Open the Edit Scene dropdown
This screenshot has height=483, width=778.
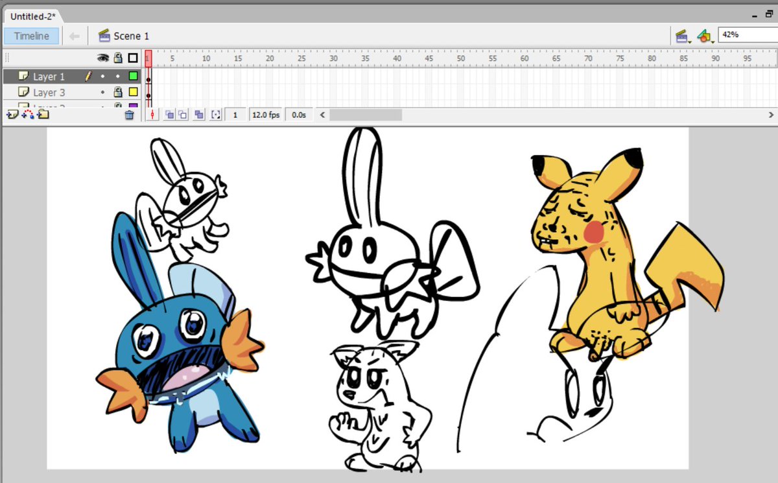(x=682, y=36)
